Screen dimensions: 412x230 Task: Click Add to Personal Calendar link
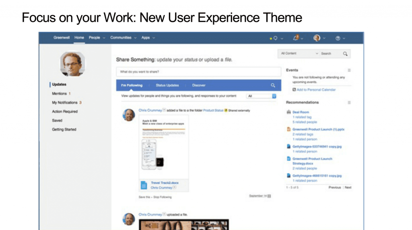(x=316, y=90)
